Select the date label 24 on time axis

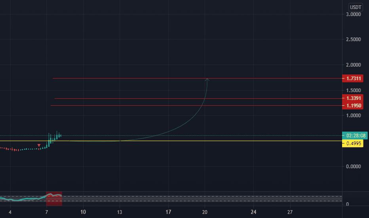click(253, 212)
